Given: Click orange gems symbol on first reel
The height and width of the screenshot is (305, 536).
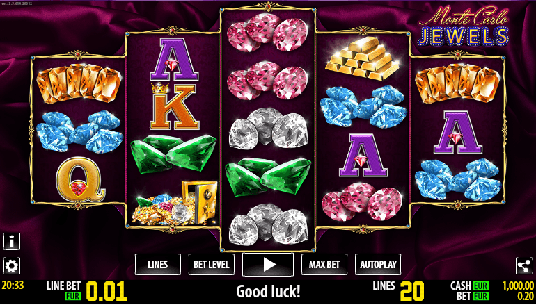Looking at the screenshot, I should pyautogui.click(x=79, y=83).
